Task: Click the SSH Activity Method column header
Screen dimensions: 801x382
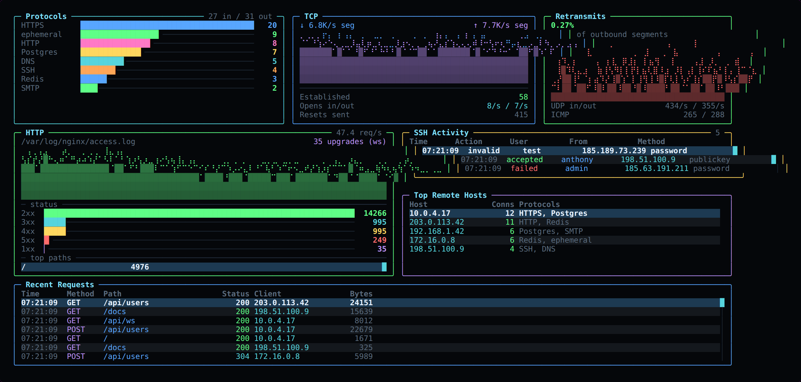Action: pos(651,142)
